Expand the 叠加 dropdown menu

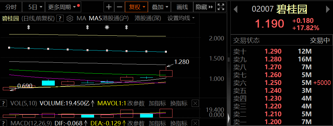[160, 7]
